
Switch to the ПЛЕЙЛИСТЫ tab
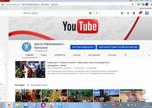coord(60,55)
